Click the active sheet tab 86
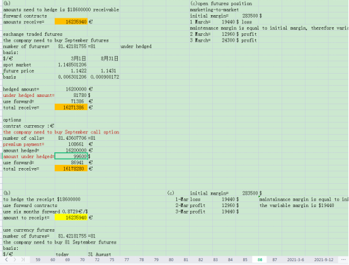The image size is (349, 265). pyautogui.click(x=260, y=260)
